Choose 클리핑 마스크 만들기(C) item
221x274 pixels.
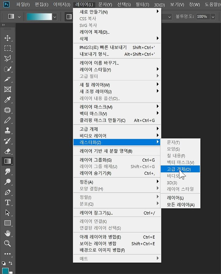117,120
